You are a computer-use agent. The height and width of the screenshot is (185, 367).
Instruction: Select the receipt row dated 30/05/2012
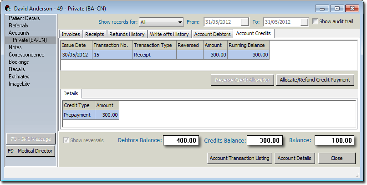pos(165,55)
